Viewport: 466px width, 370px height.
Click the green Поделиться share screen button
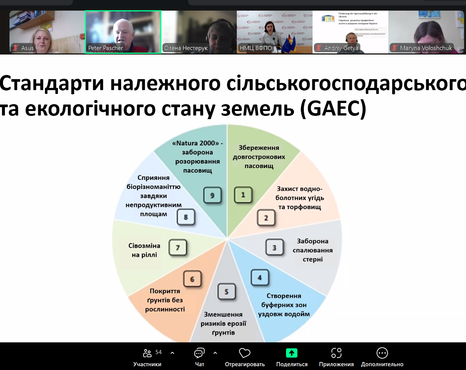pyautogui.click(x=292, y=358)
